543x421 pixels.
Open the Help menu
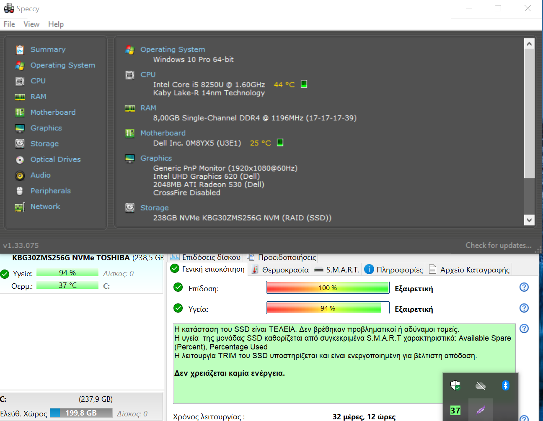56,24
